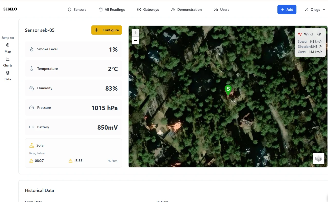This screenshot has height=202, width=328.
Task: Click the thermometer Temperature icon
Action: click(x=32, y=69)
